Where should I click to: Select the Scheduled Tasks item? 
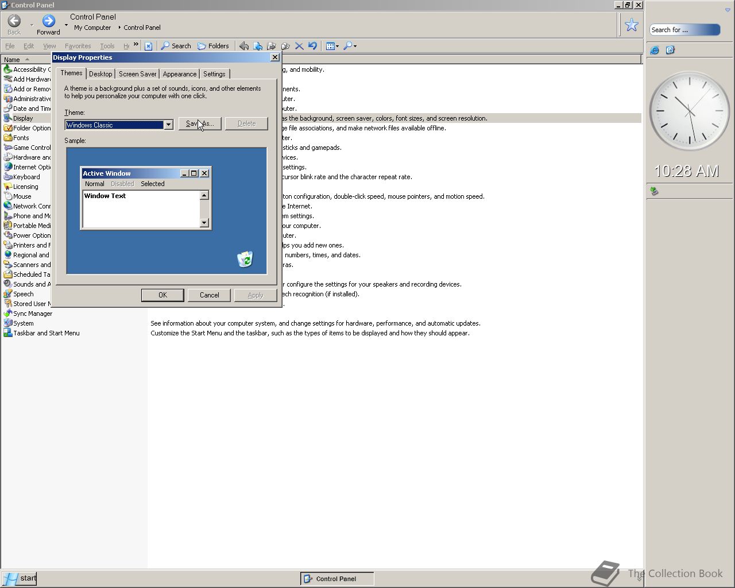click(27, 274)
